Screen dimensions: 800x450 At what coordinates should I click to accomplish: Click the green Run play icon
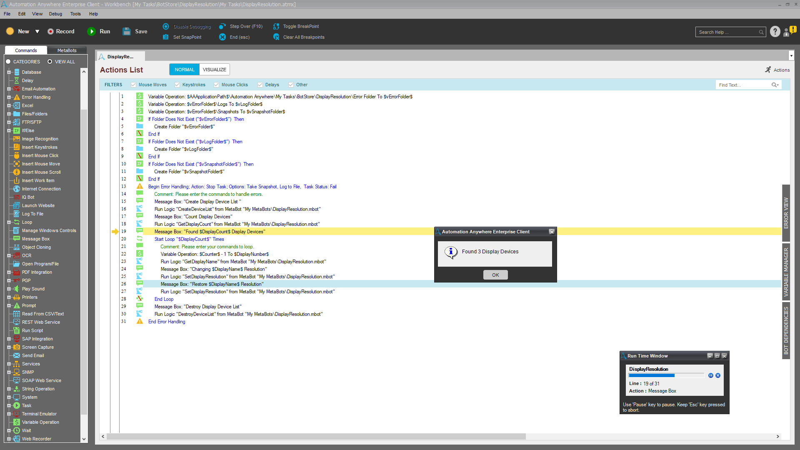pyautogui.click(x=91, y=32)
